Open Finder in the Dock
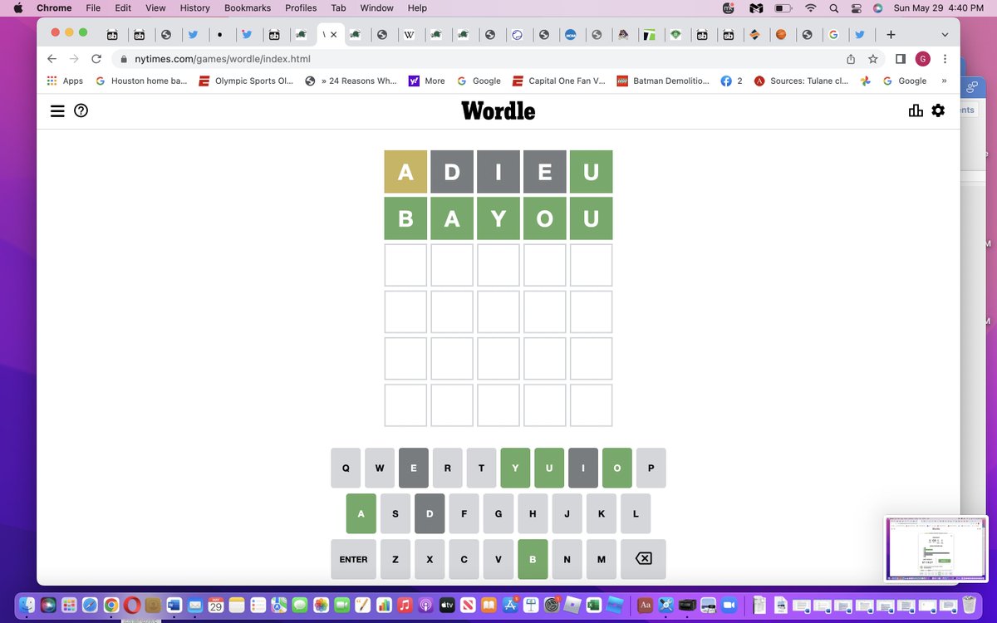Image resolution: width=997 pixels, height=623 pixels. click(x=27, y=605)
